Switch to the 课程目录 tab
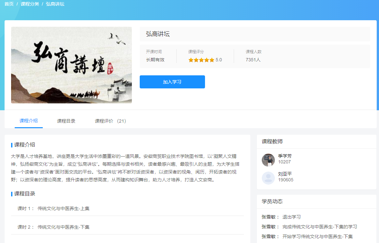Image resolution: width=379 pixels, height=243 pixels. pos(66,120)
